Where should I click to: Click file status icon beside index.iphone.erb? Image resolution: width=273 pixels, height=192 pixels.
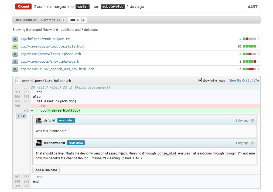(15, 54)
